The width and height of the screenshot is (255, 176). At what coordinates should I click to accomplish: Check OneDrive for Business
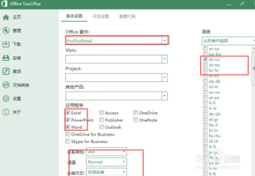click(x=67, y=134)
